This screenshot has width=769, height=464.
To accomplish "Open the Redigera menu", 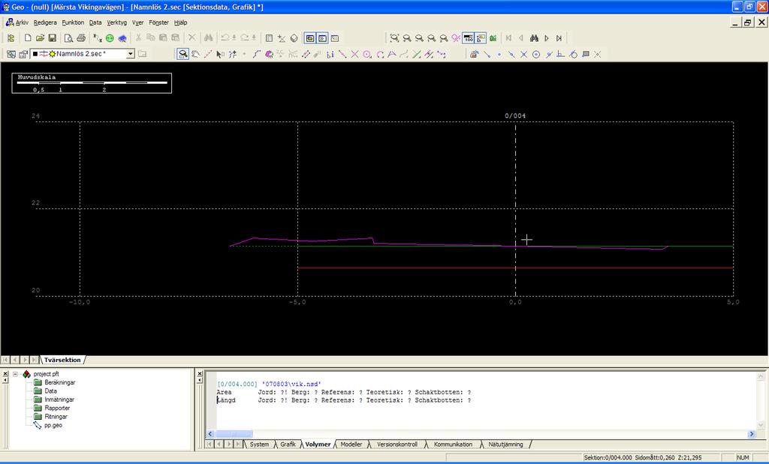I will click(x=45, y=22).
